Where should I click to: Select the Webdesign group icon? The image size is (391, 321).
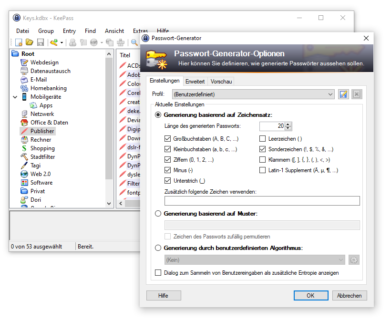coord(24,62)
